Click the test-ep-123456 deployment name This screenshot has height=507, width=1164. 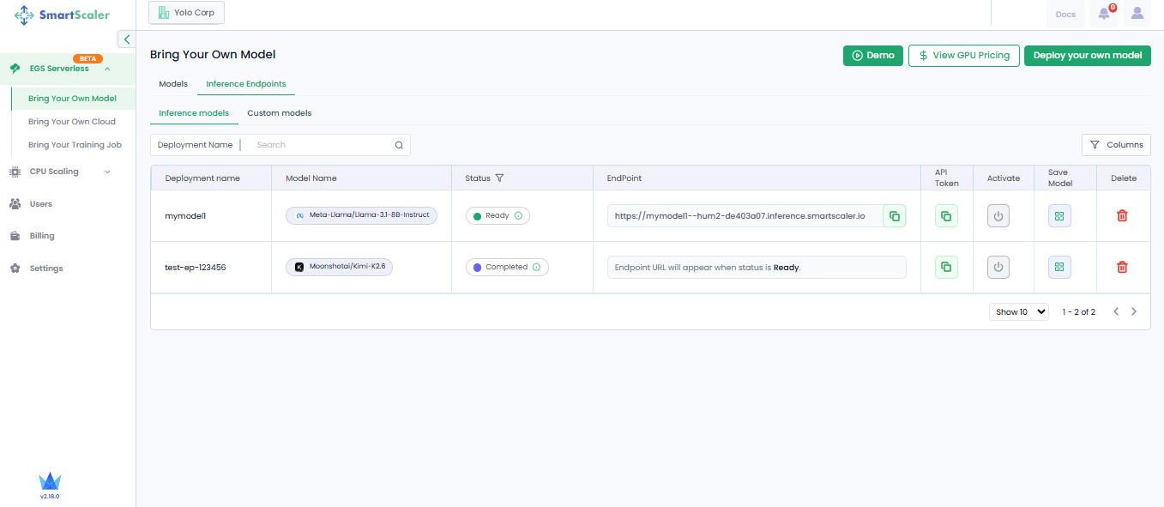pos(196,268)
